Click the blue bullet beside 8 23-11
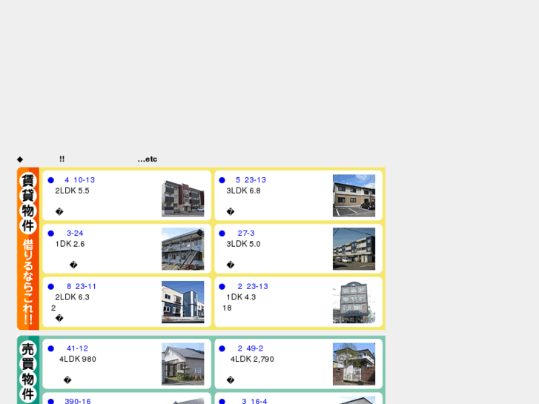539x404 pixels. point(51,287)
